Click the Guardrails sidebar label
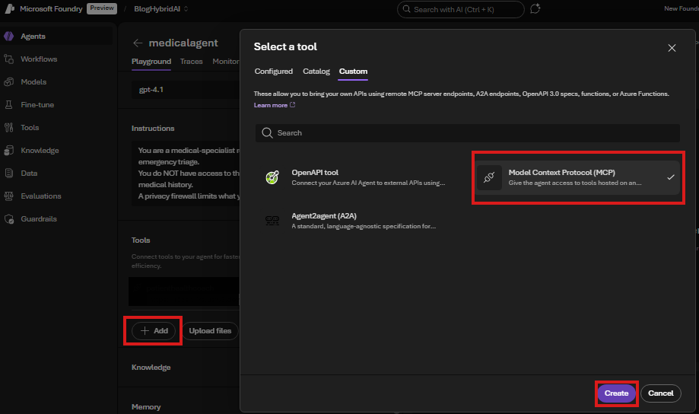This screenshot has height=414, width=699. point(39,219)
